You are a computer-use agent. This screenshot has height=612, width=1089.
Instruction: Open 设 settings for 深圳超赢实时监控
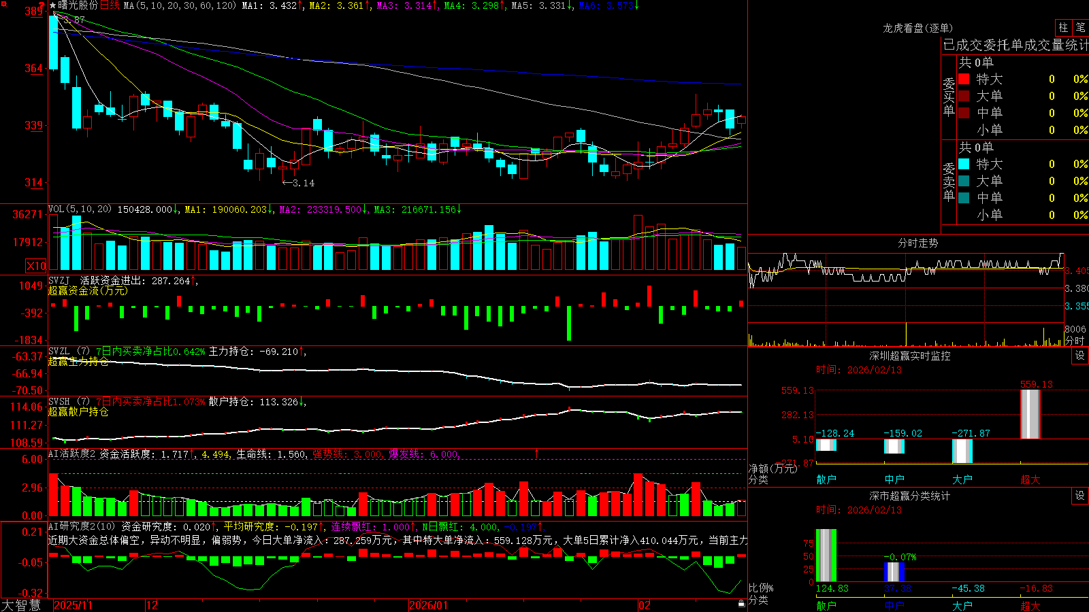(x=1080, y=356)
